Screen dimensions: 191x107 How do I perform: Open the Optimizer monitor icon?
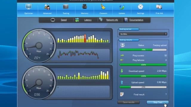click(29, 7)
